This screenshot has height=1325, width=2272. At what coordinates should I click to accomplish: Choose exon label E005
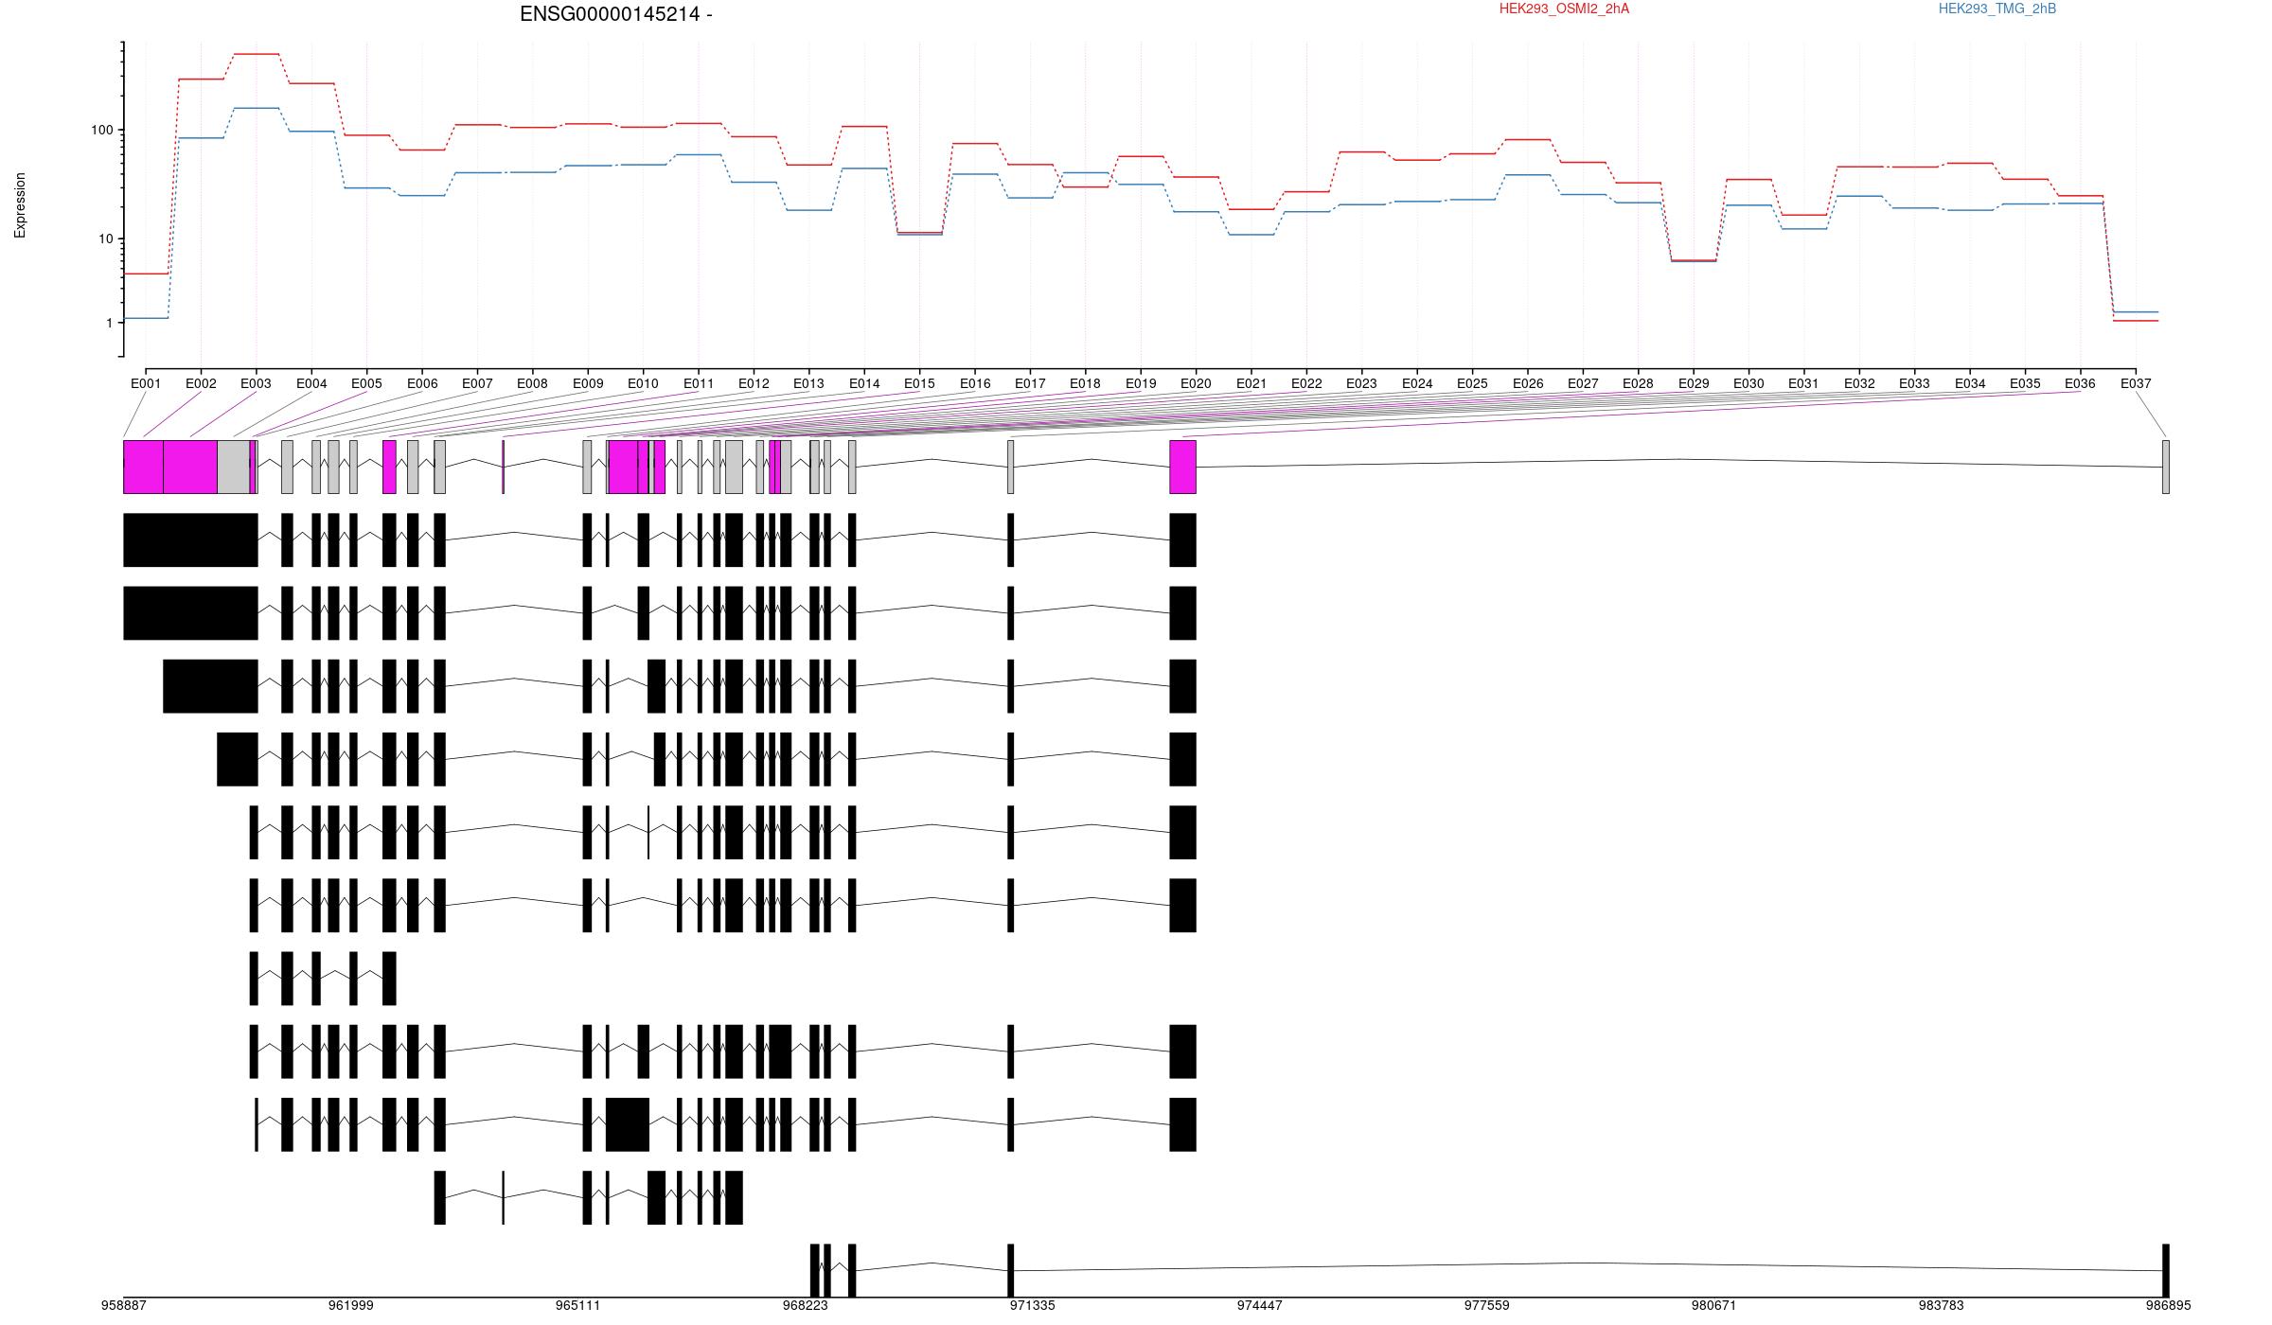[366, 384]
